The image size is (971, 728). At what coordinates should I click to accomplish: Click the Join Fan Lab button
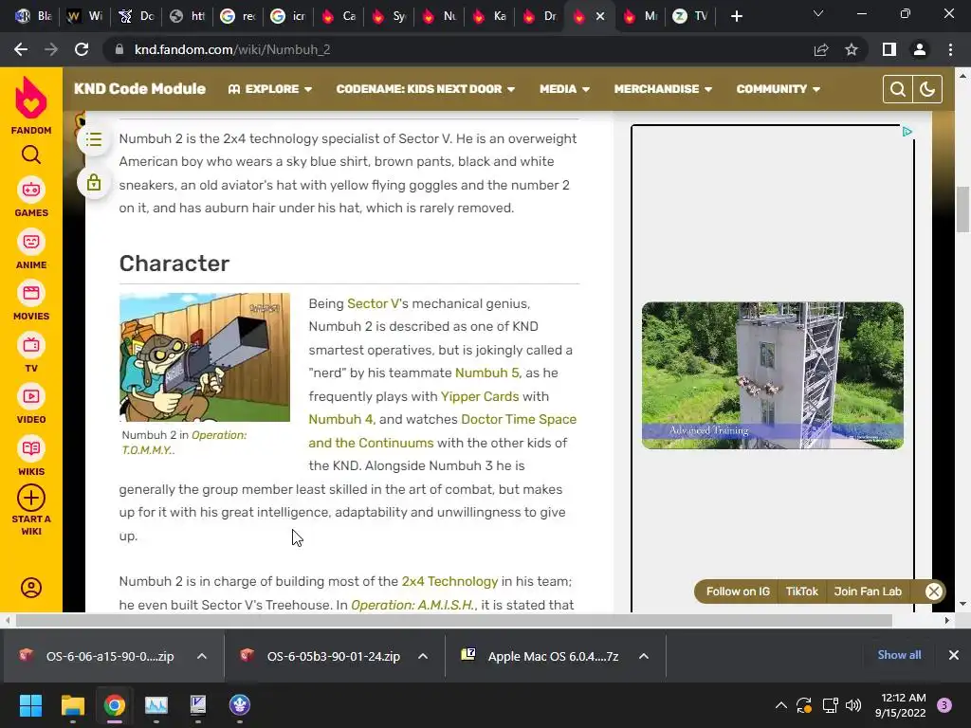coord(868,591)
